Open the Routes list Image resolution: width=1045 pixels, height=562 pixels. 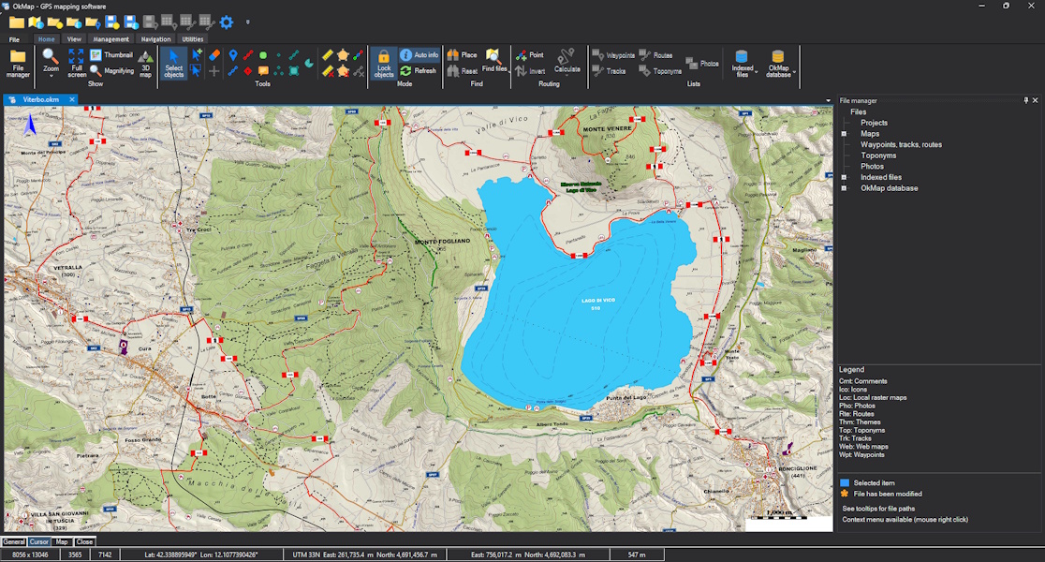point(655,55)
